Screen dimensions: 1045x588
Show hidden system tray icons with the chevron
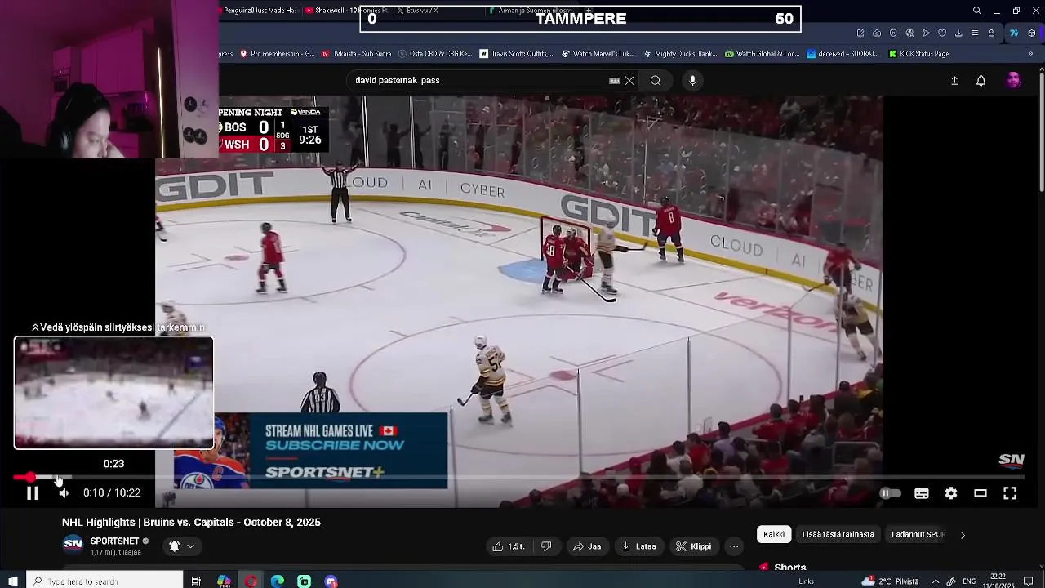coord(936,581)
